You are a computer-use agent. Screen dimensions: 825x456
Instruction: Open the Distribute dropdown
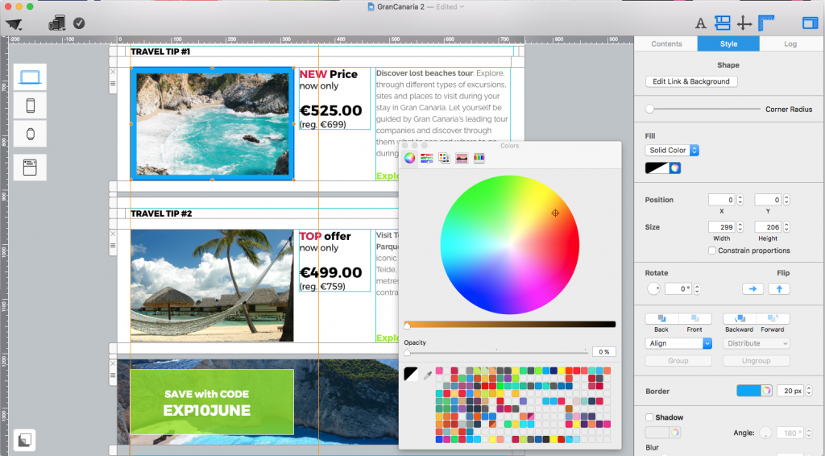[756, 343]
